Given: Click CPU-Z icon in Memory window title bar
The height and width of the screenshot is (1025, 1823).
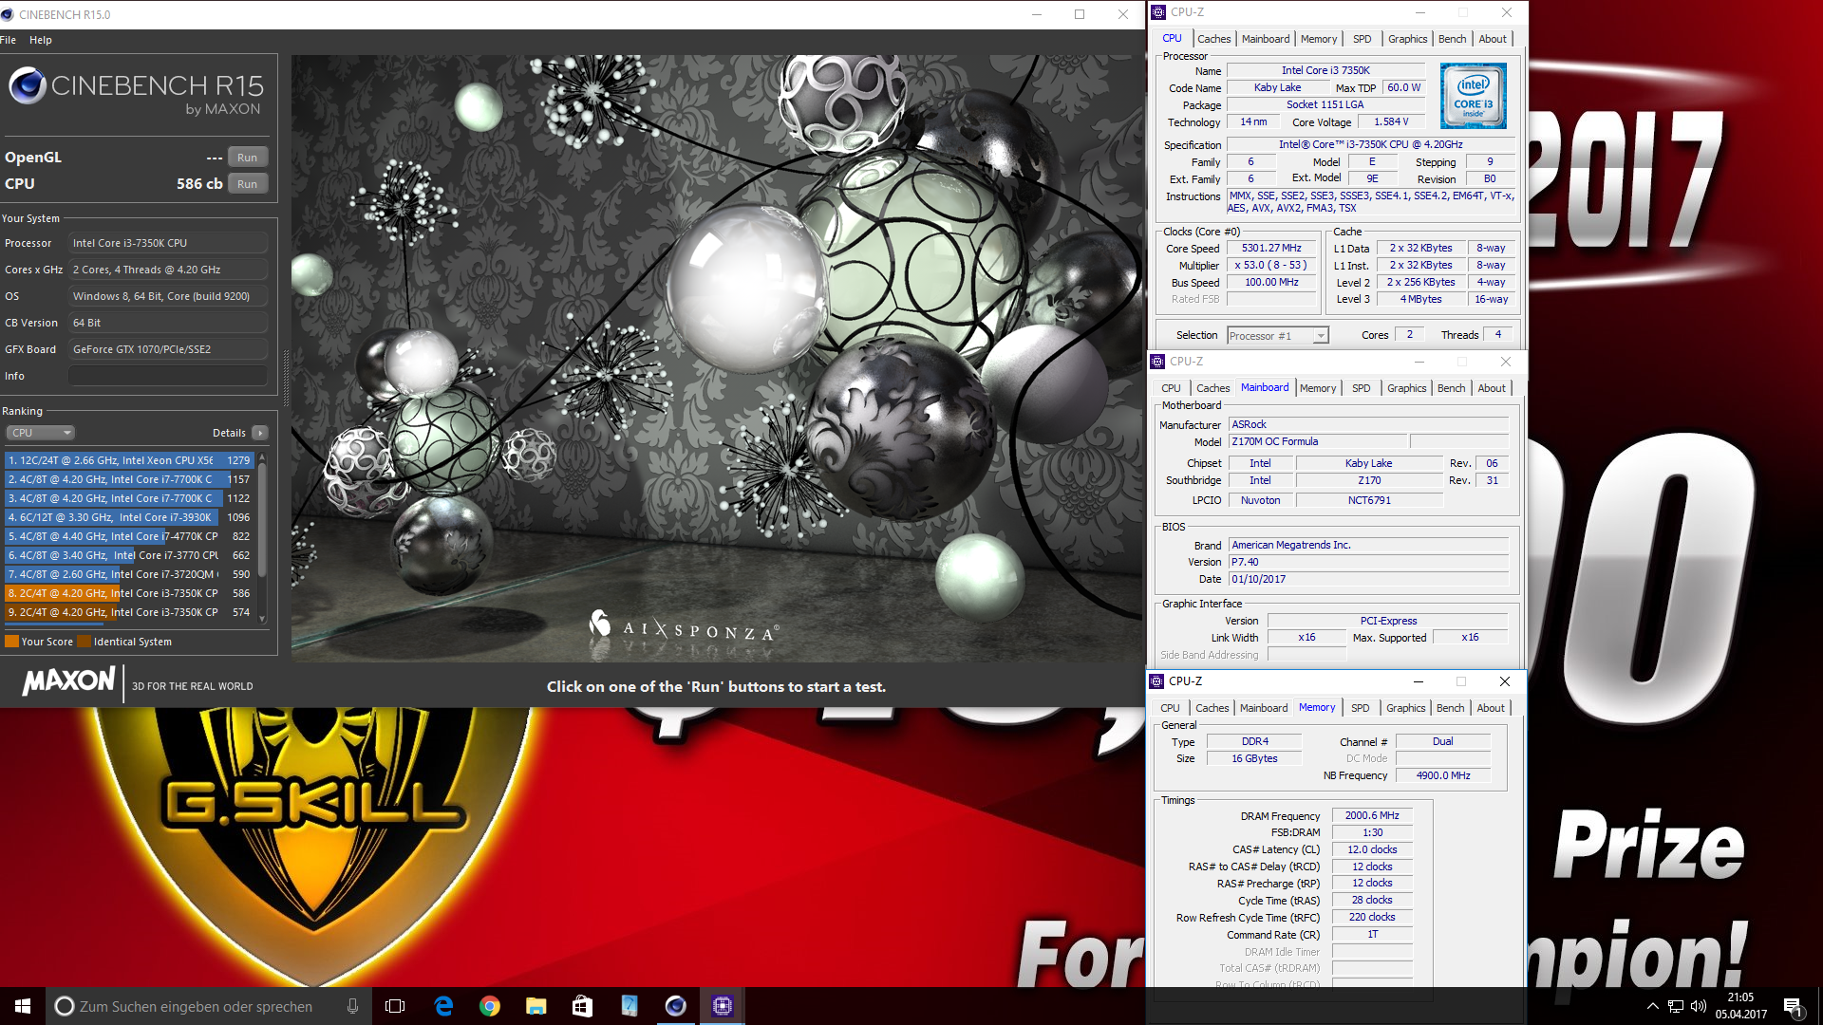Looking at the screenshot, I should [1156, 681].
